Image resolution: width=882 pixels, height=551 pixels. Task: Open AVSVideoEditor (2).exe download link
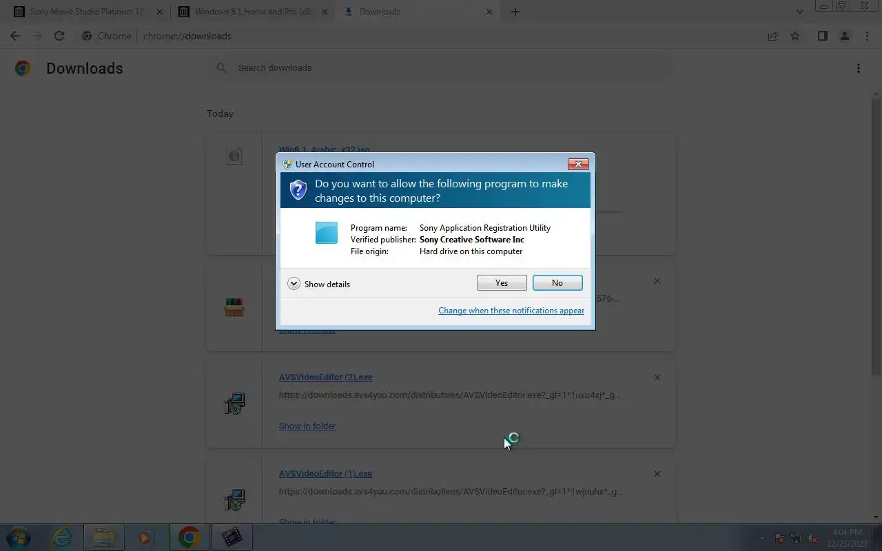point(325,377)
